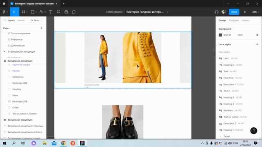
Task: Open page 02 Референсы
Action: 15,39
